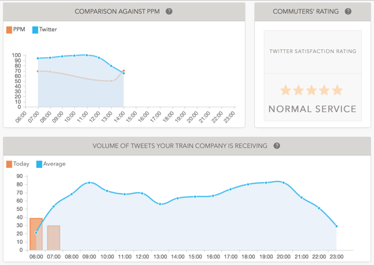The height and width of the screenshot is (265, 374).
Task: Click orange PPM data point at 14:00
Action: click(123, 71)
